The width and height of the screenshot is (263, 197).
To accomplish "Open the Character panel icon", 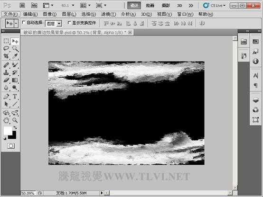I will 255,76.
